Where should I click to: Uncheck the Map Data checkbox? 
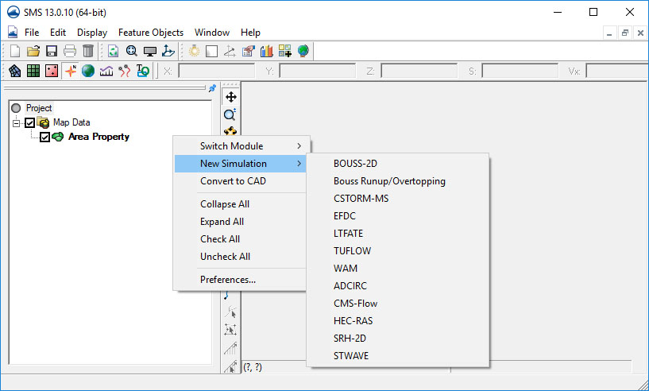point(30,122)
